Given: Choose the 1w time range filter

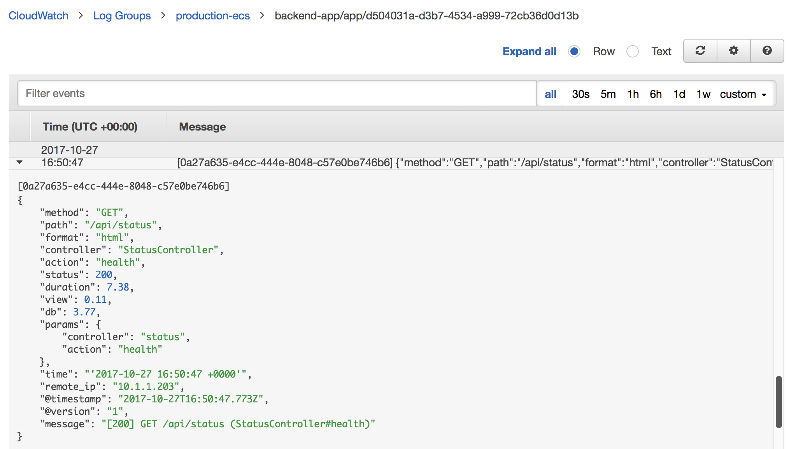Looking at the screenshot, I should (x=703, y=94).
